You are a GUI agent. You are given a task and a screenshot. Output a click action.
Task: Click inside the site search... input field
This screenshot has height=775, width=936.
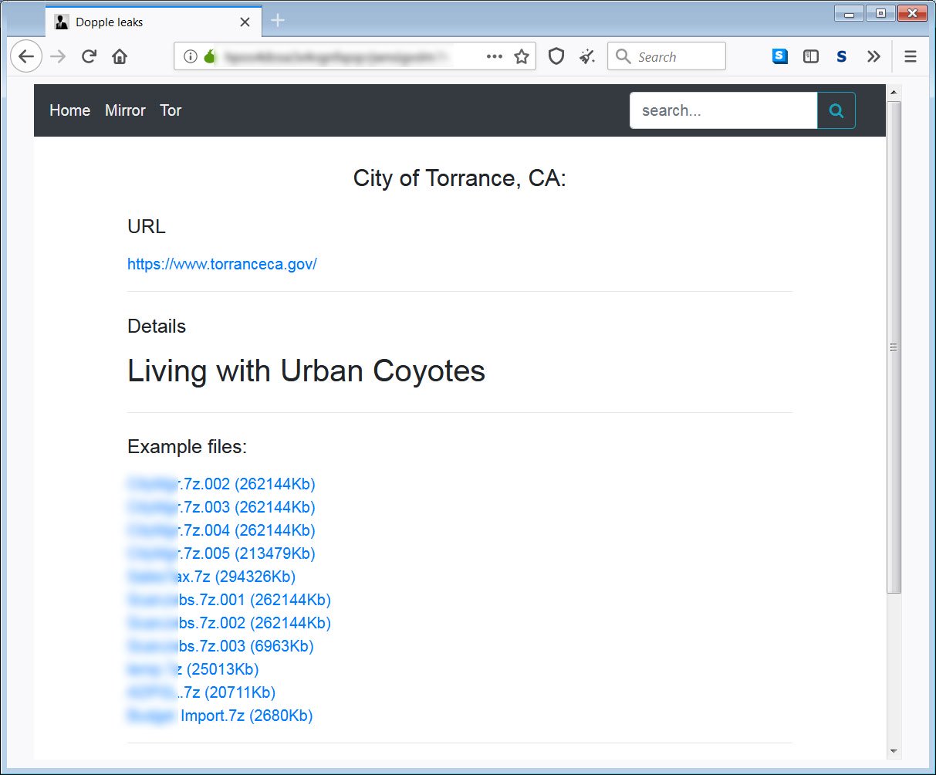(723, 110)
